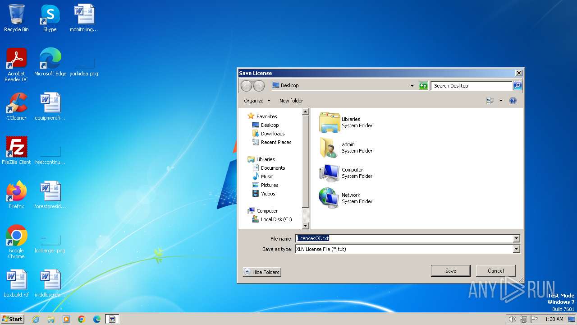This screenshot has width=577, height=325.
Task: Refresh the Desktop location
Action: click(x=423, y=86)
